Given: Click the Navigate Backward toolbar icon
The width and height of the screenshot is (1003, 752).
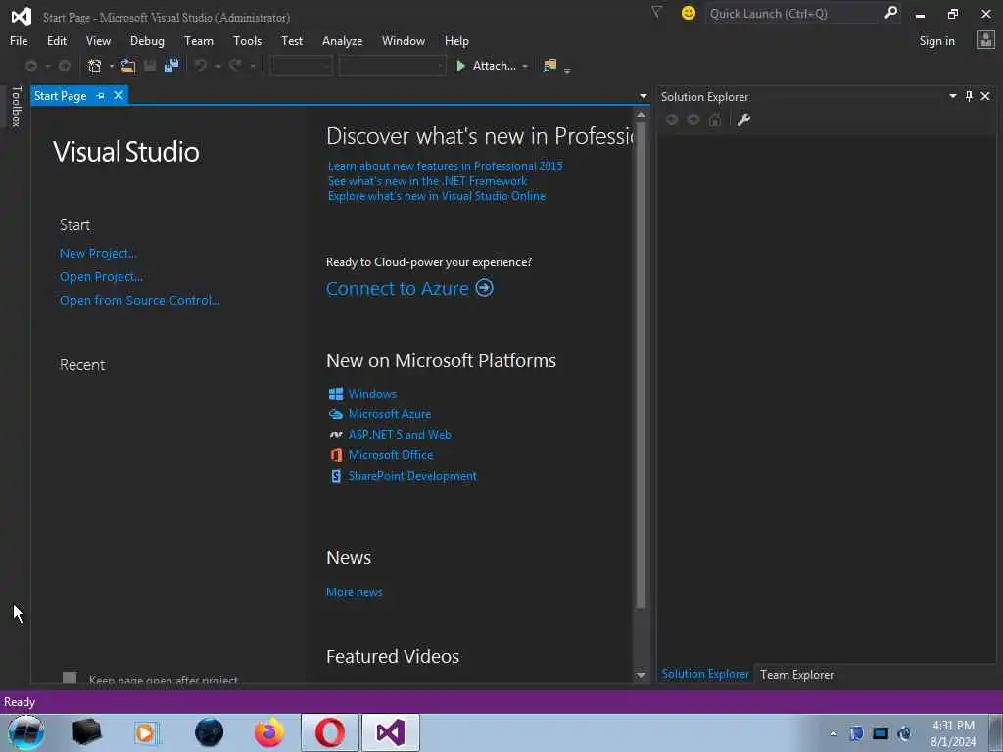Looking at the screenshot, I should [x=30, y=66].
